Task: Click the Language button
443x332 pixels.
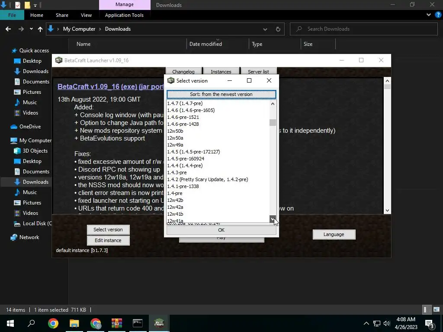Action: click(x=334, y=234)
